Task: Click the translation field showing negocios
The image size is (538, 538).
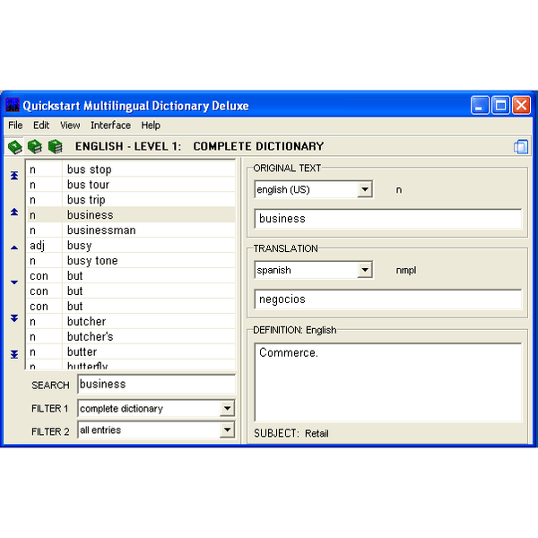Action: tap(388, 299)
